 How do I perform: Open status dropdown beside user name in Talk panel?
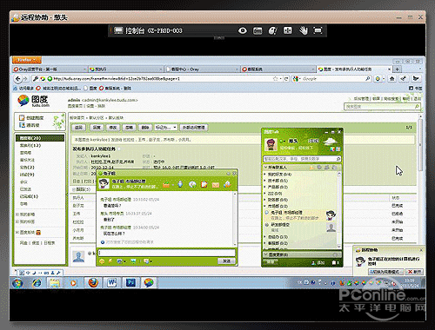click(282, 141)
